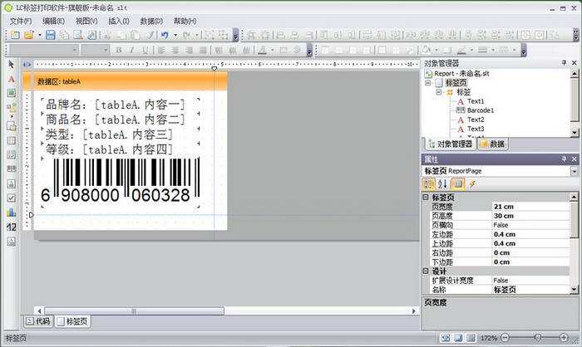Image resolution: width=582 pixels, height=347 pixels.
Task: Pin the 属性 properties panel
Action: [x=565, y=159]
